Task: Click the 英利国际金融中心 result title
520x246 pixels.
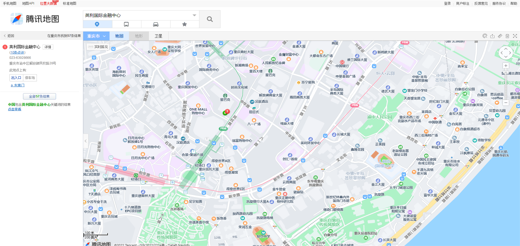Action: [25, 47]
